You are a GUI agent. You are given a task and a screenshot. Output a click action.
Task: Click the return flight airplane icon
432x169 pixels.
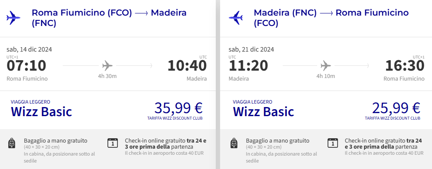point(236,18)
